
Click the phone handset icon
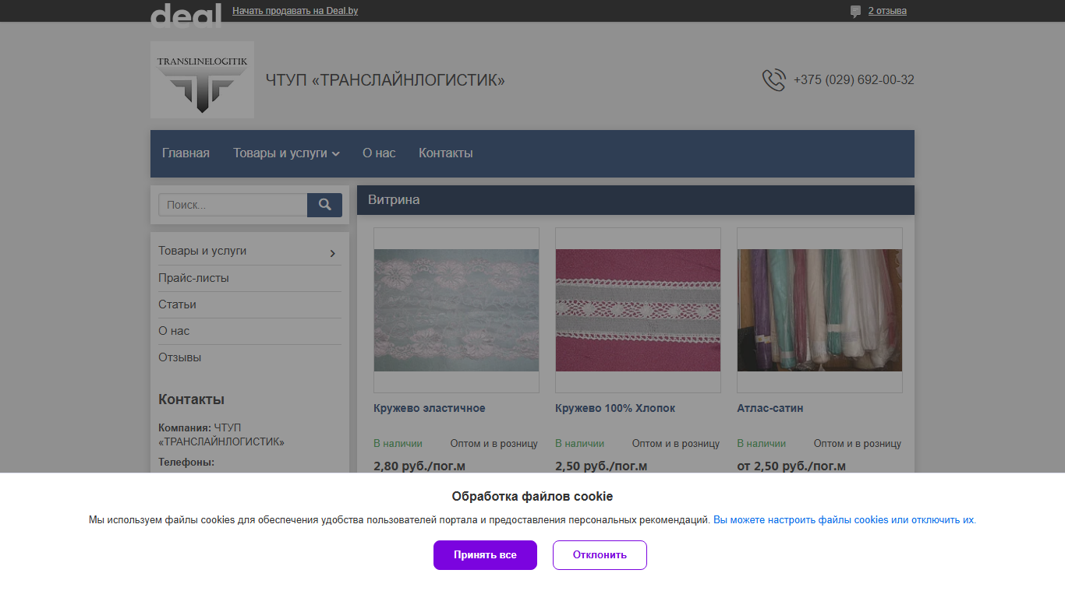point(773,80)
